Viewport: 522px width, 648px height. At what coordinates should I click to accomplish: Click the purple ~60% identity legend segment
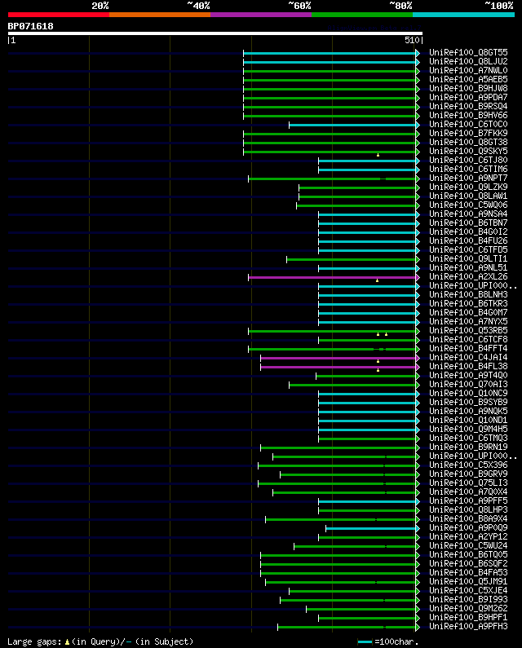[261, 15]
